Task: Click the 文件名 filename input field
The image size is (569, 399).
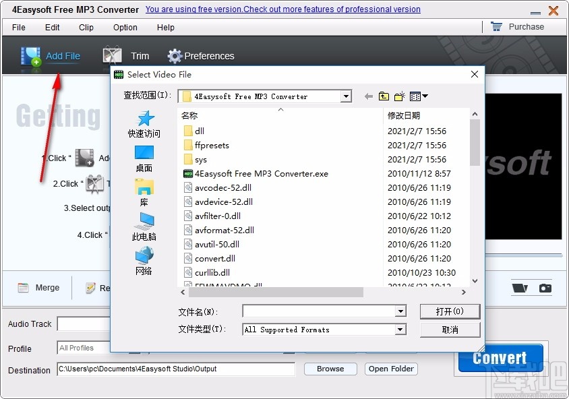Action: [317, 311]
